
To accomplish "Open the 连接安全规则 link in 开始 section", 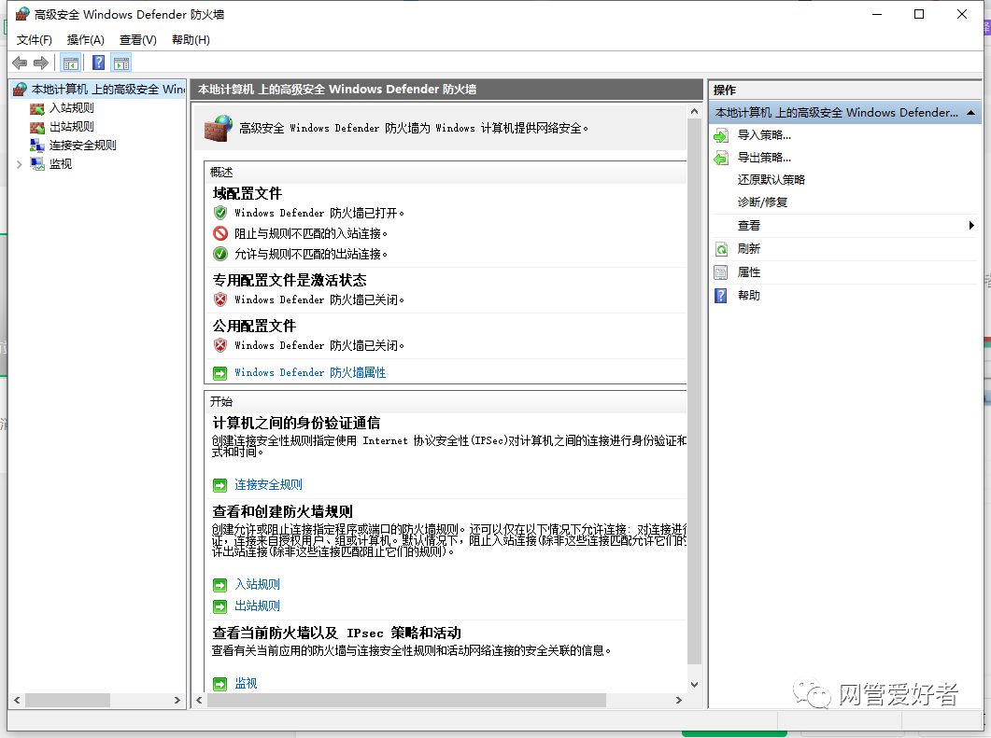I will [x=269, y=485].
